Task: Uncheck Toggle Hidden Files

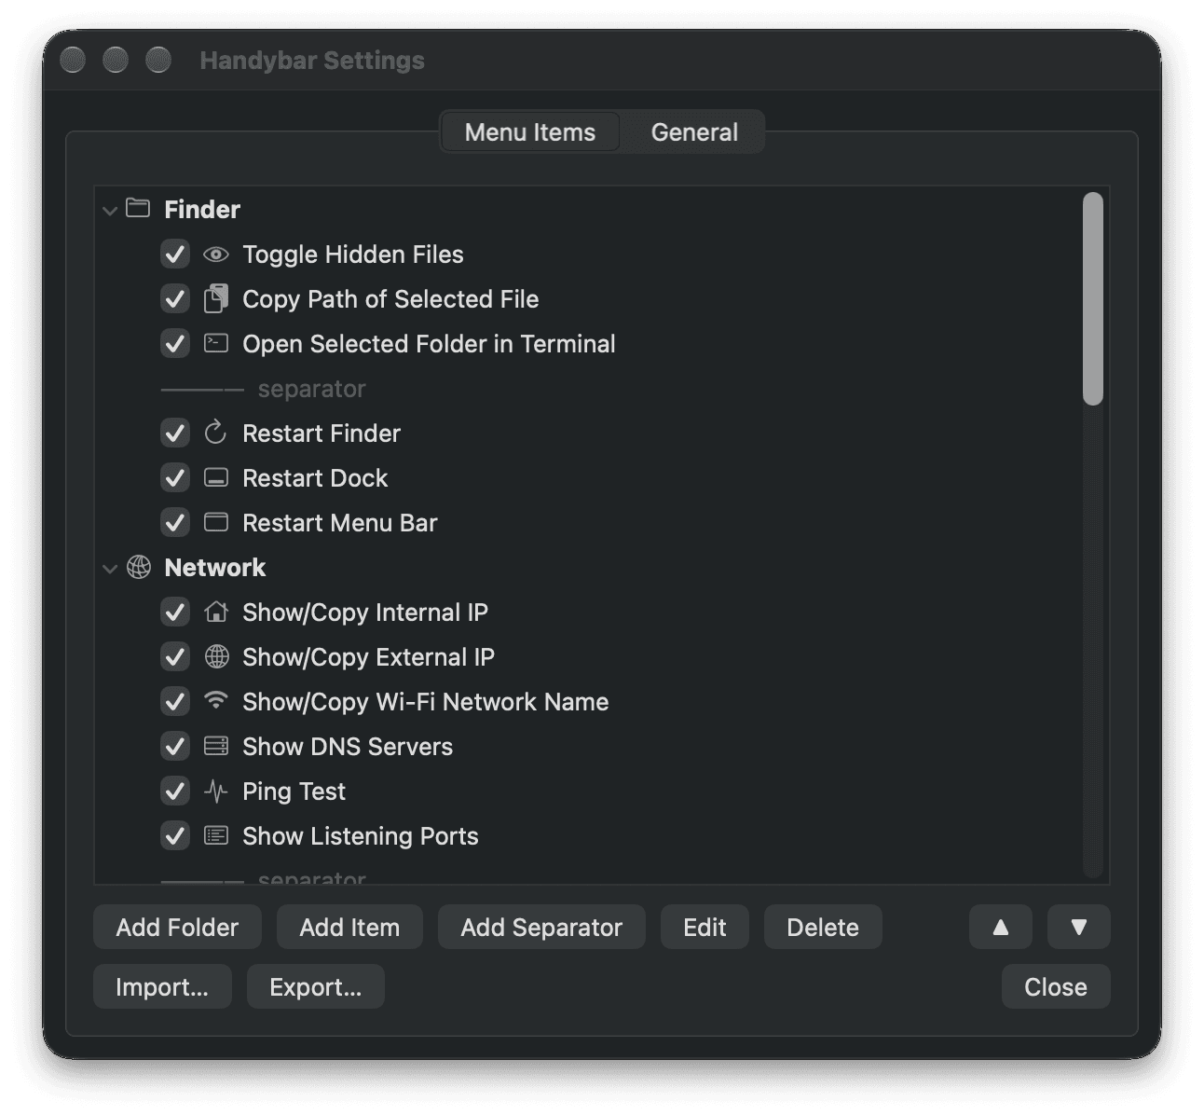Action: pos(175,254)
